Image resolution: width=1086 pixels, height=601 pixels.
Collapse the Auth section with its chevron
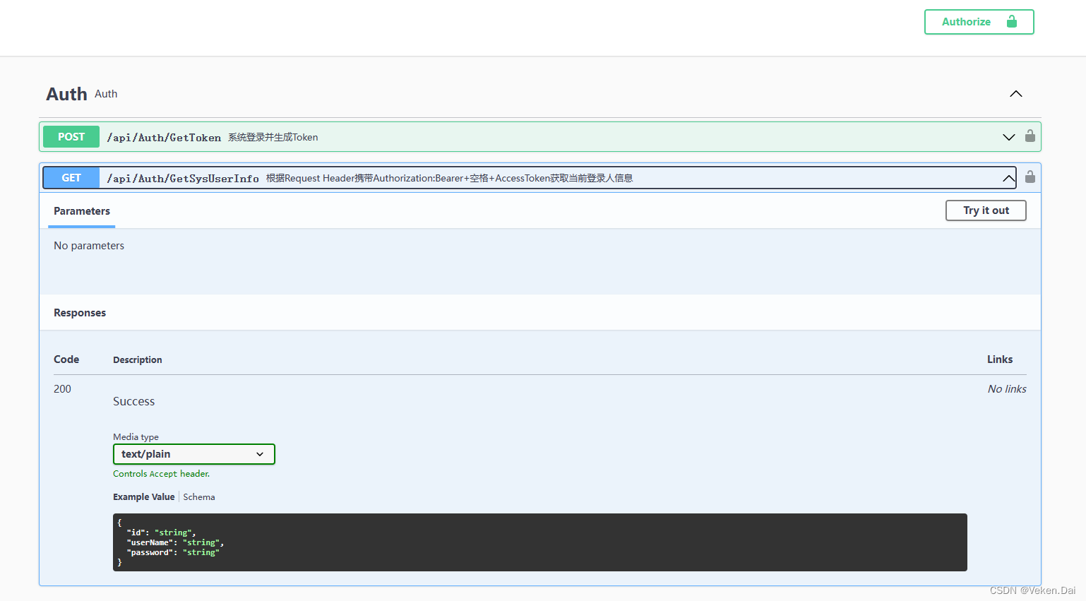[1015, 93]
